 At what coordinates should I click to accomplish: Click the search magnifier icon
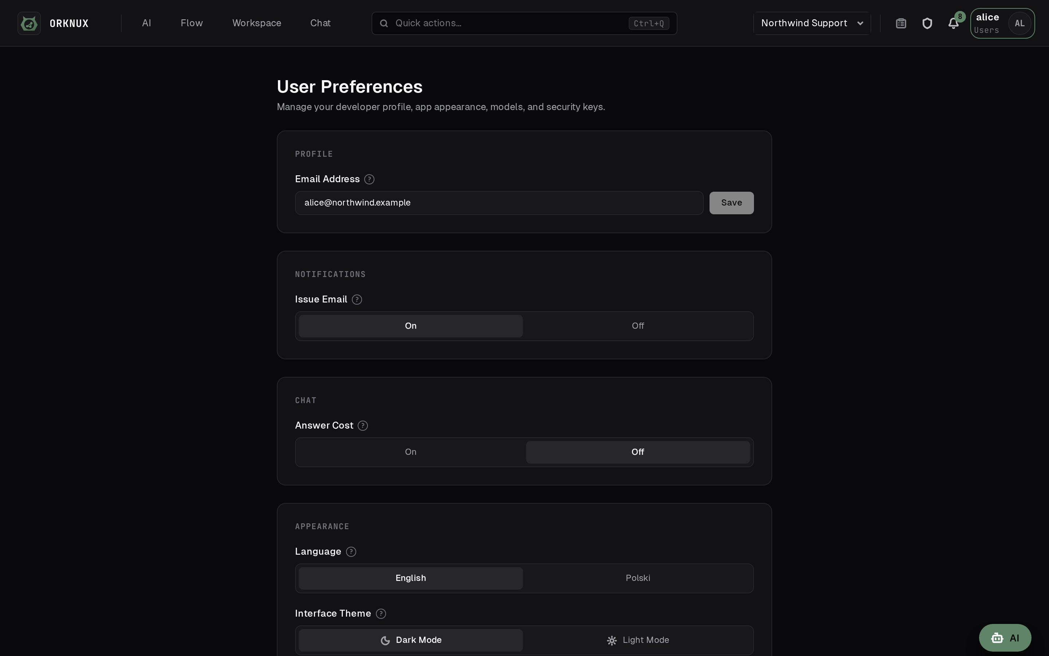[x=384, y=23]
